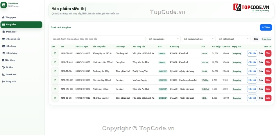This screenshot has height=135, width=276.
Task: Open Chi tiết for Bánh quy bơ 120g
Action: (x=252, y=71)
